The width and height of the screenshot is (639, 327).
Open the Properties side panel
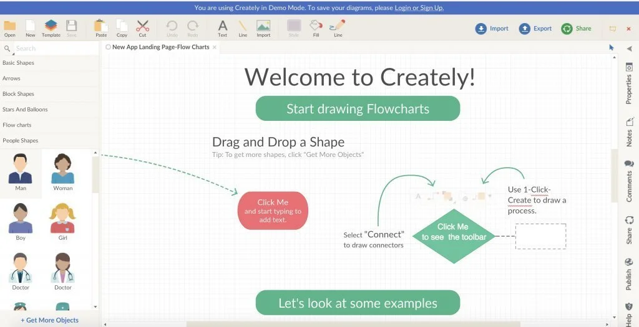(629, 84)
